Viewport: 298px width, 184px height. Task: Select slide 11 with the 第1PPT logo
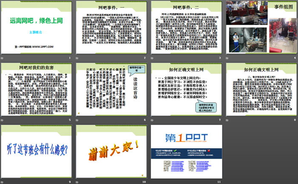point(186,152)
